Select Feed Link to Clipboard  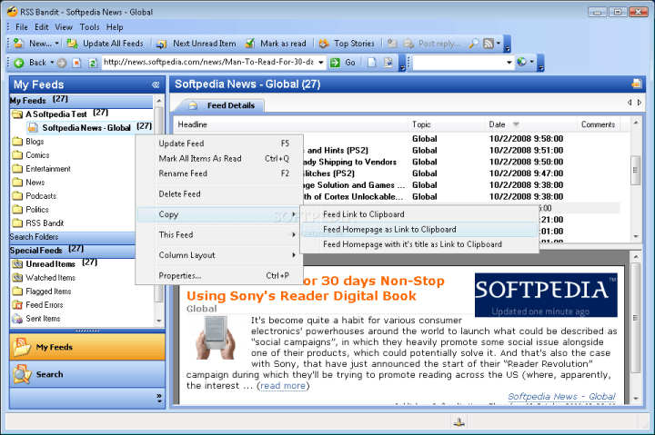[419, 214]
